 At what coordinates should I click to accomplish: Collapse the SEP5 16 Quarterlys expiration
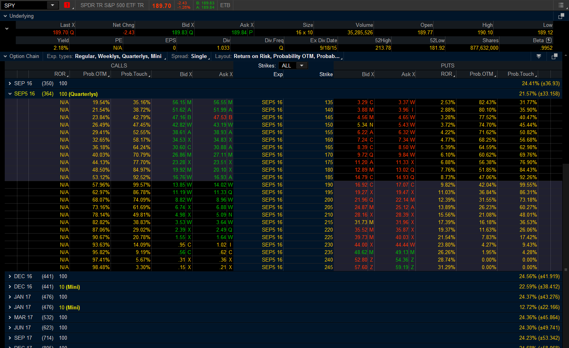point(10,94)
